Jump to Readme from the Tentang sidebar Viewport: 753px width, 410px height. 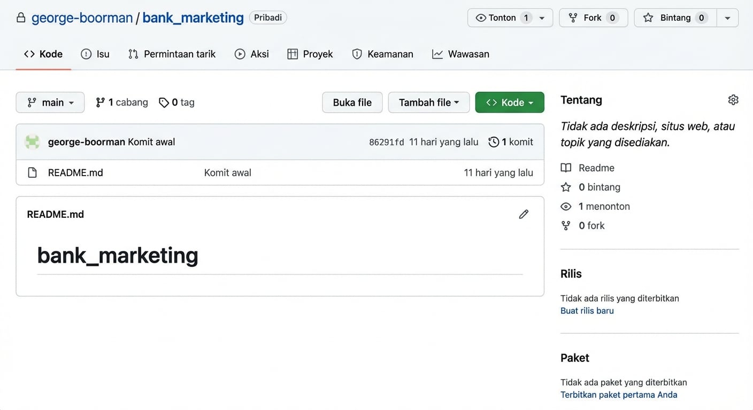(588, 168)
